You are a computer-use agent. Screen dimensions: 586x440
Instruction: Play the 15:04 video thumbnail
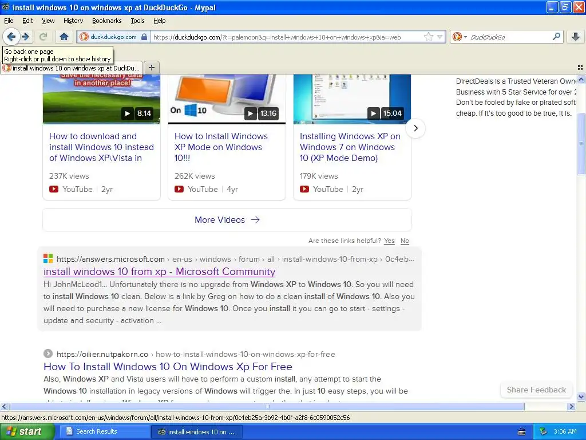(x=352, y=99)
